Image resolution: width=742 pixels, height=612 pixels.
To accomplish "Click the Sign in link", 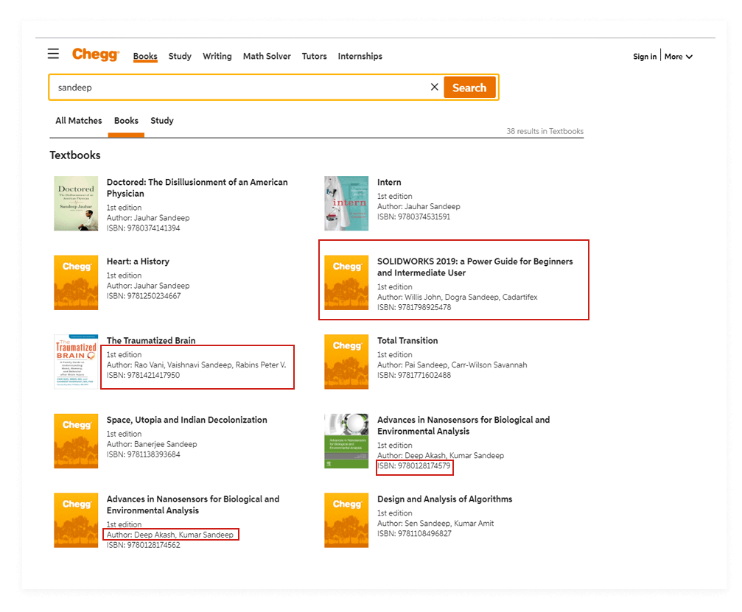I will pos(645,56).
